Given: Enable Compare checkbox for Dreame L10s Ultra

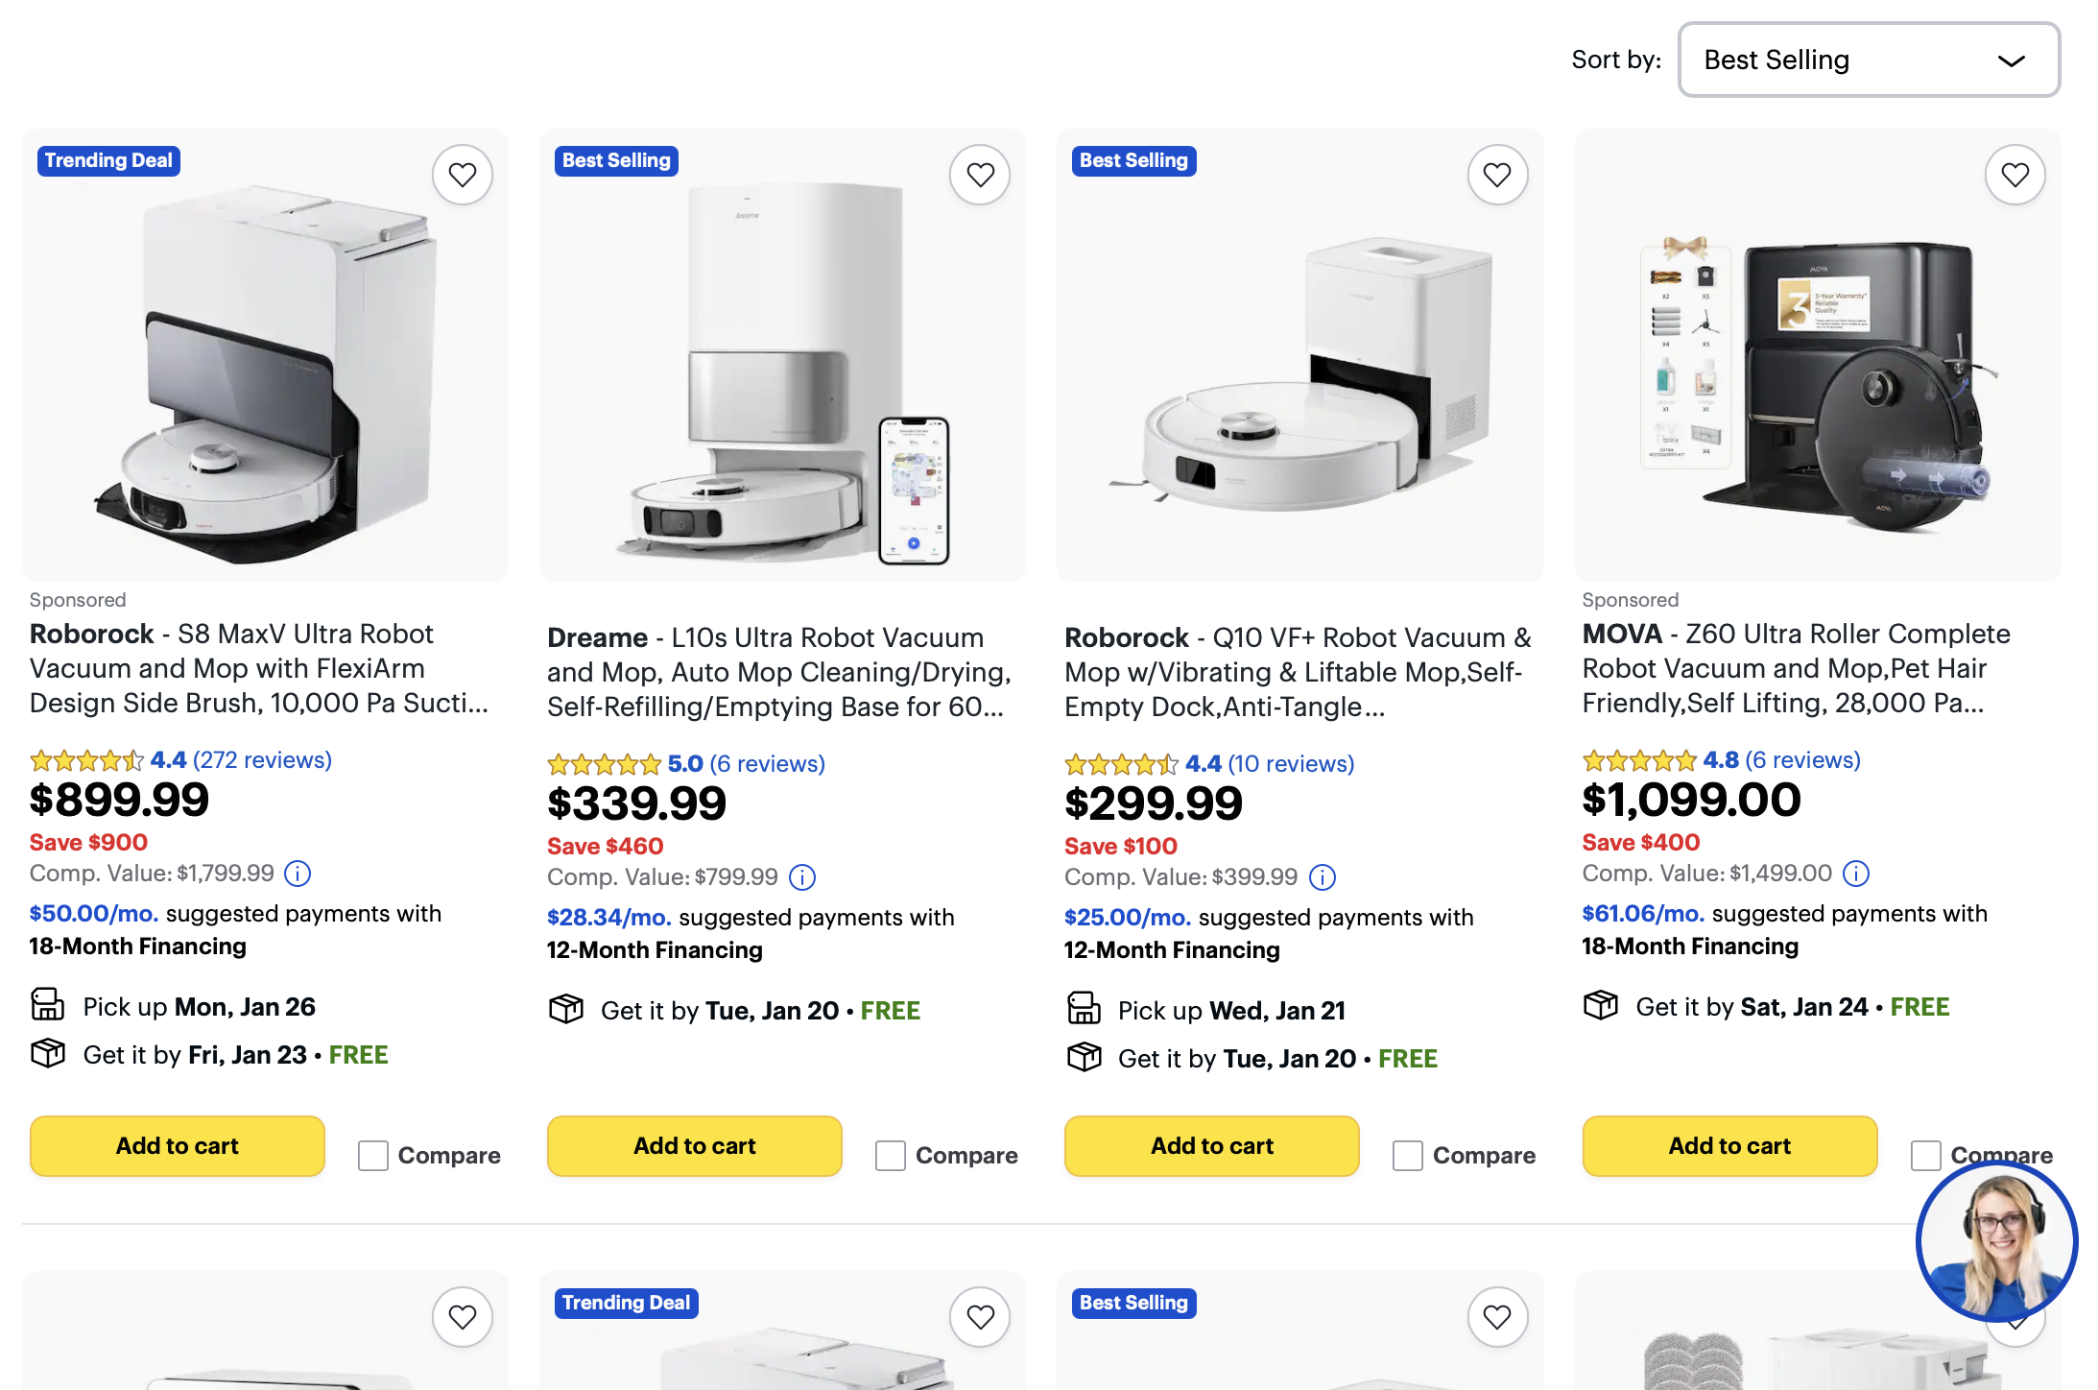Looking at the screenshot, I should (x=891, y=1155).
